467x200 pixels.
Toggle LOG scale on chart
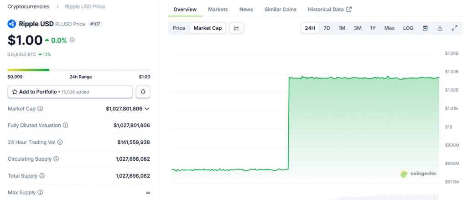pos(408,28)
